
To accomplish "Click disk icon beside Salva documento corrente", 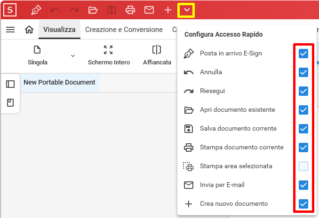I will point(189,129).
